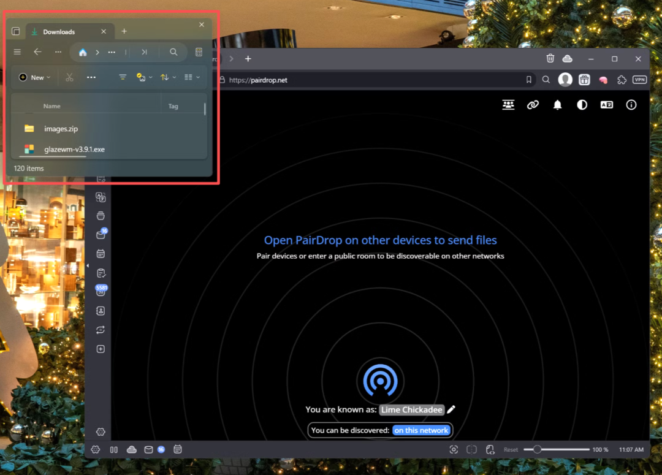Click the 11:07 AM clock in status bar

(631, 450)
